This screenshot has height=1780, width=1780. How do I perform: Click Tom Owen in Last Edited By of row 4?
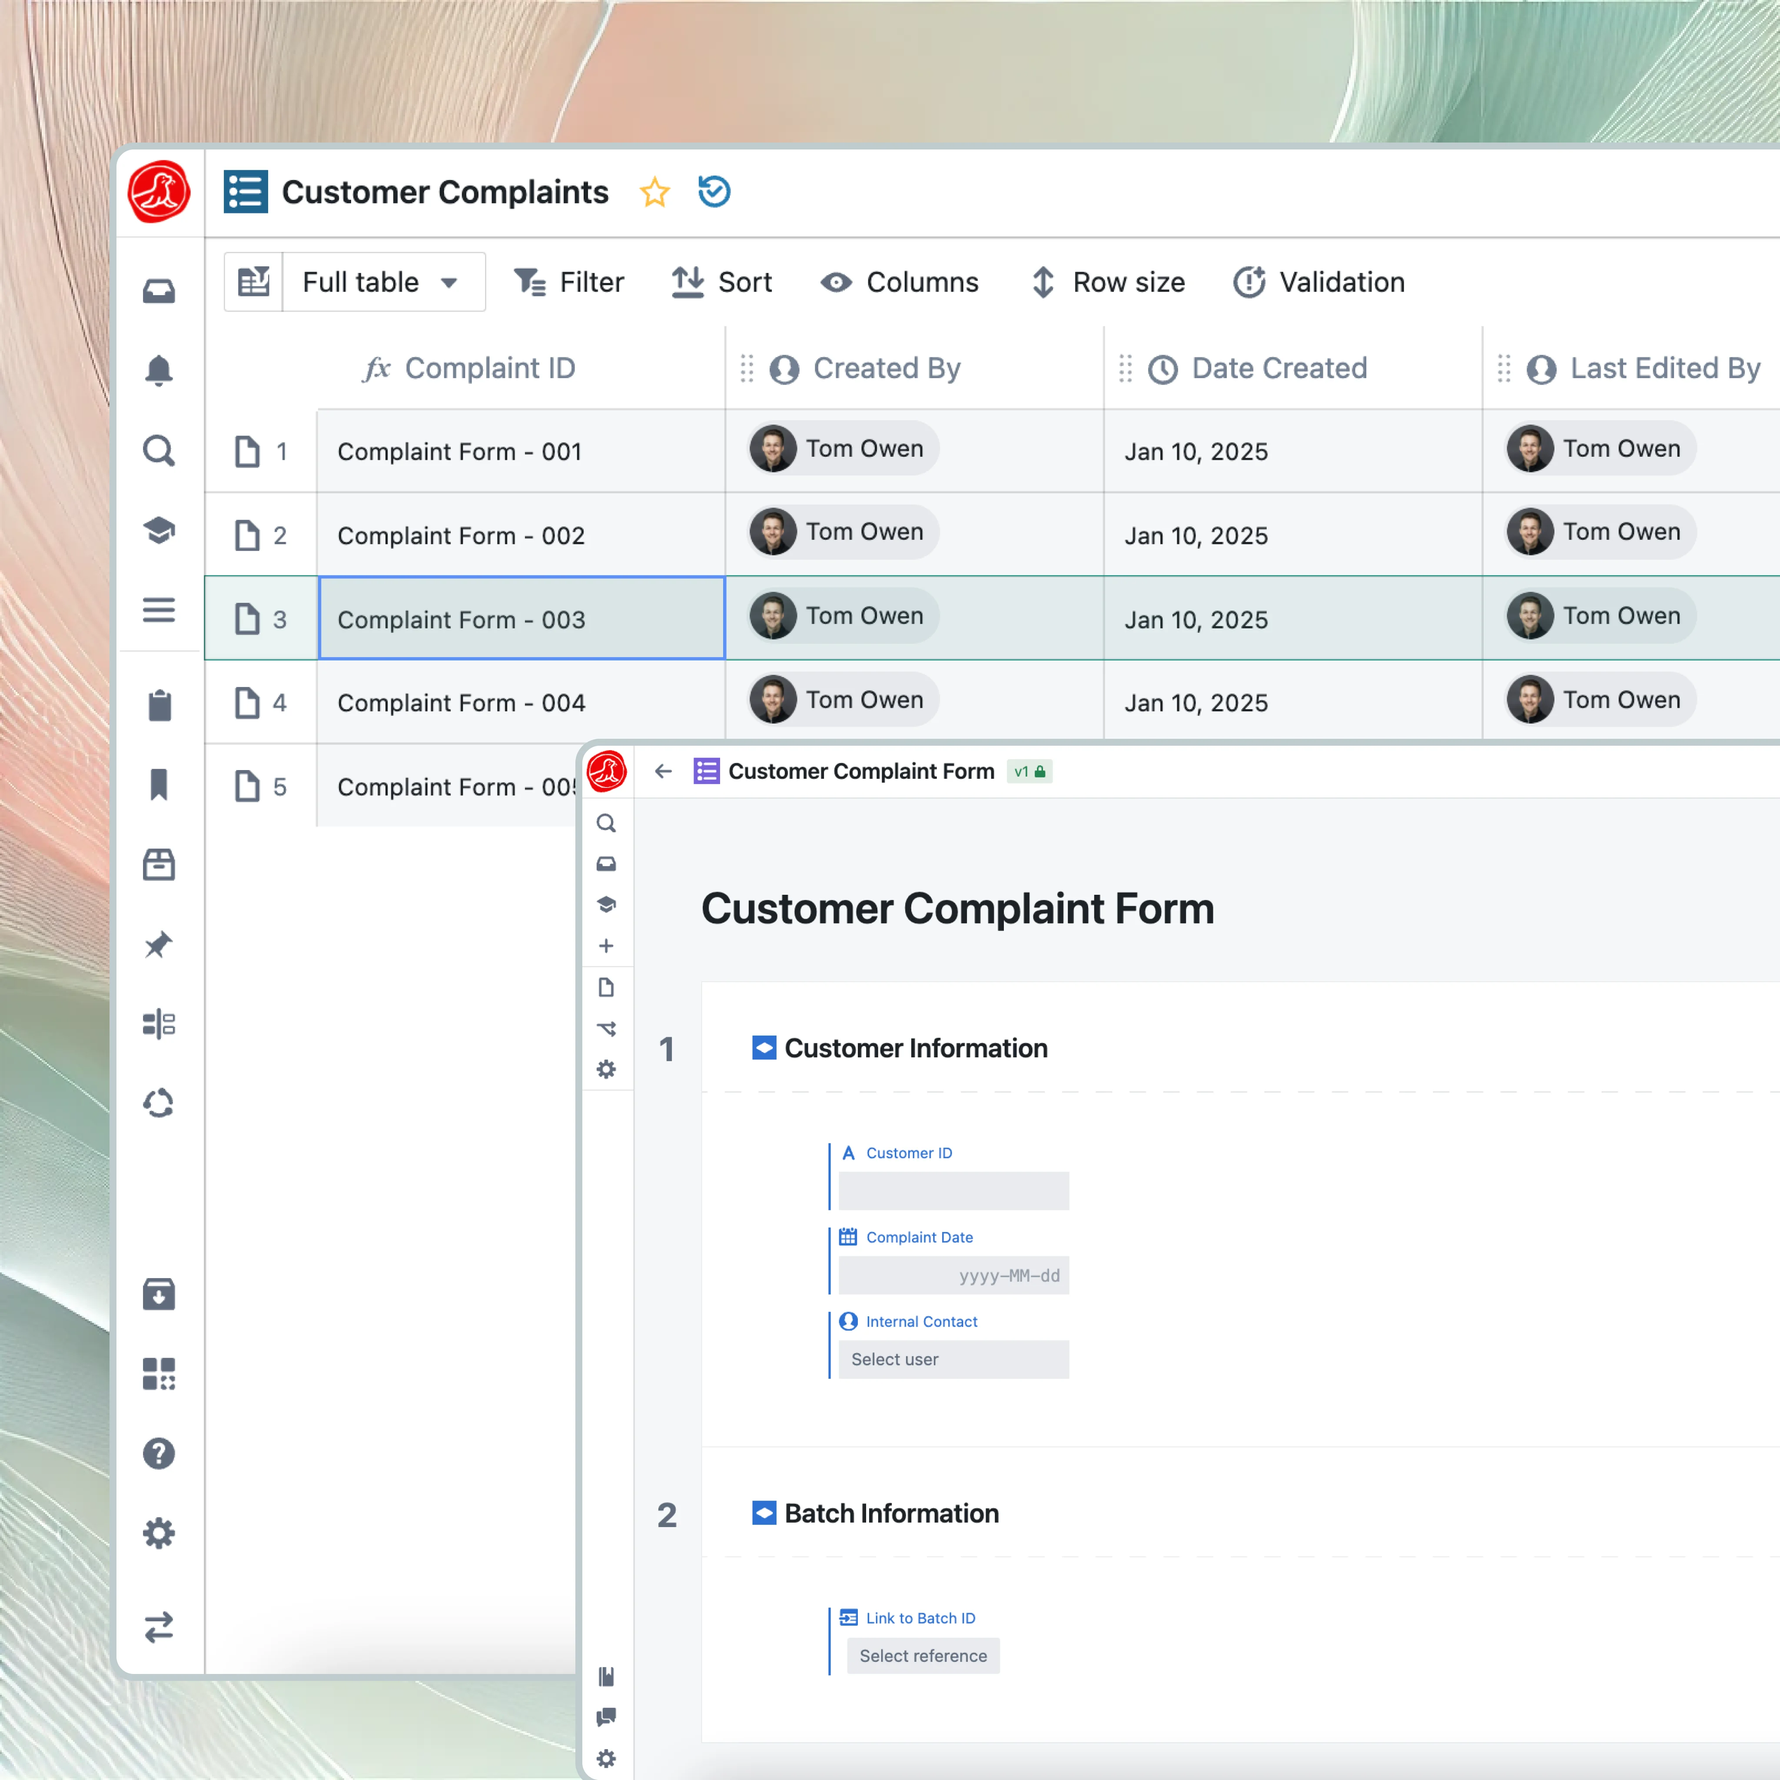point(1601,700)
